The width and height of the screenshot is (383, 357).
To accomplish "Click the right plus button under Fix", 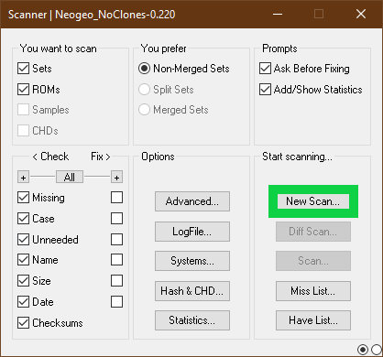I will click(116, 178).
